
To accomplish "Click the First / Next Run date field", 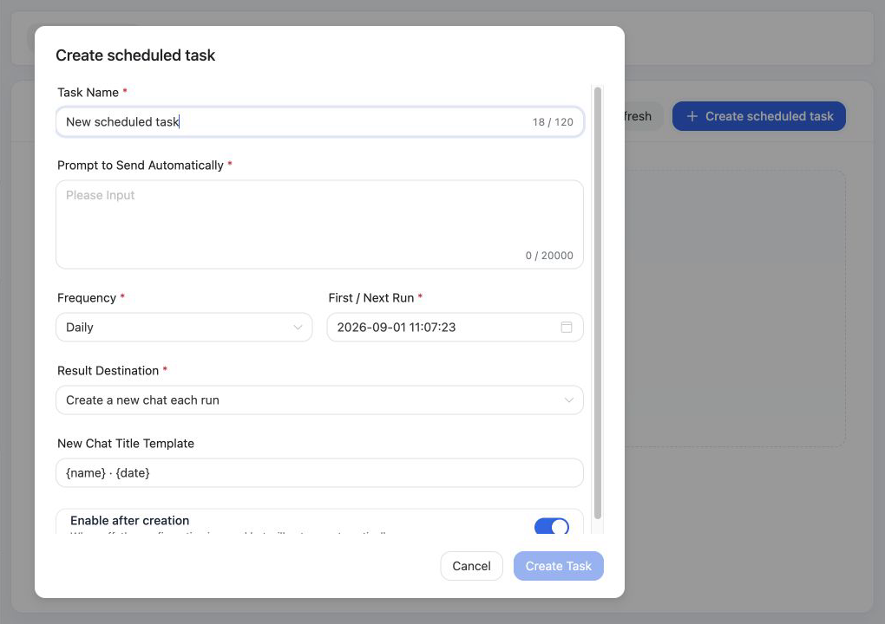I will pos(455,328).
